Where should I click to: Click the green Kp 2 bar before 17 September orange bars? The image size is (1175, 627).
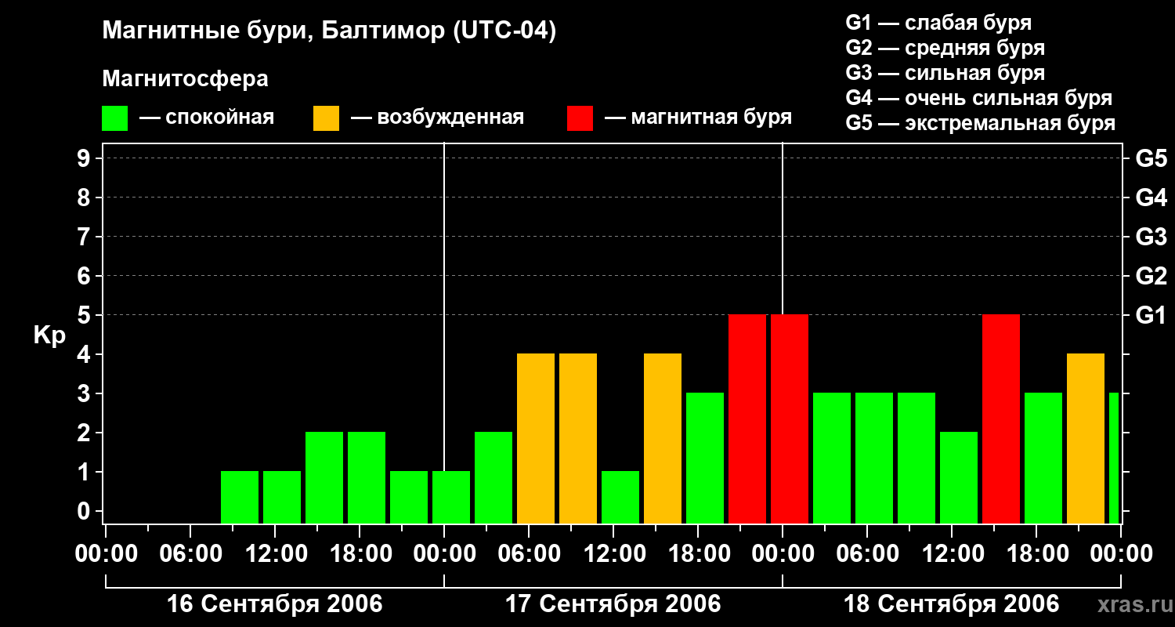(x=493, y=478)
